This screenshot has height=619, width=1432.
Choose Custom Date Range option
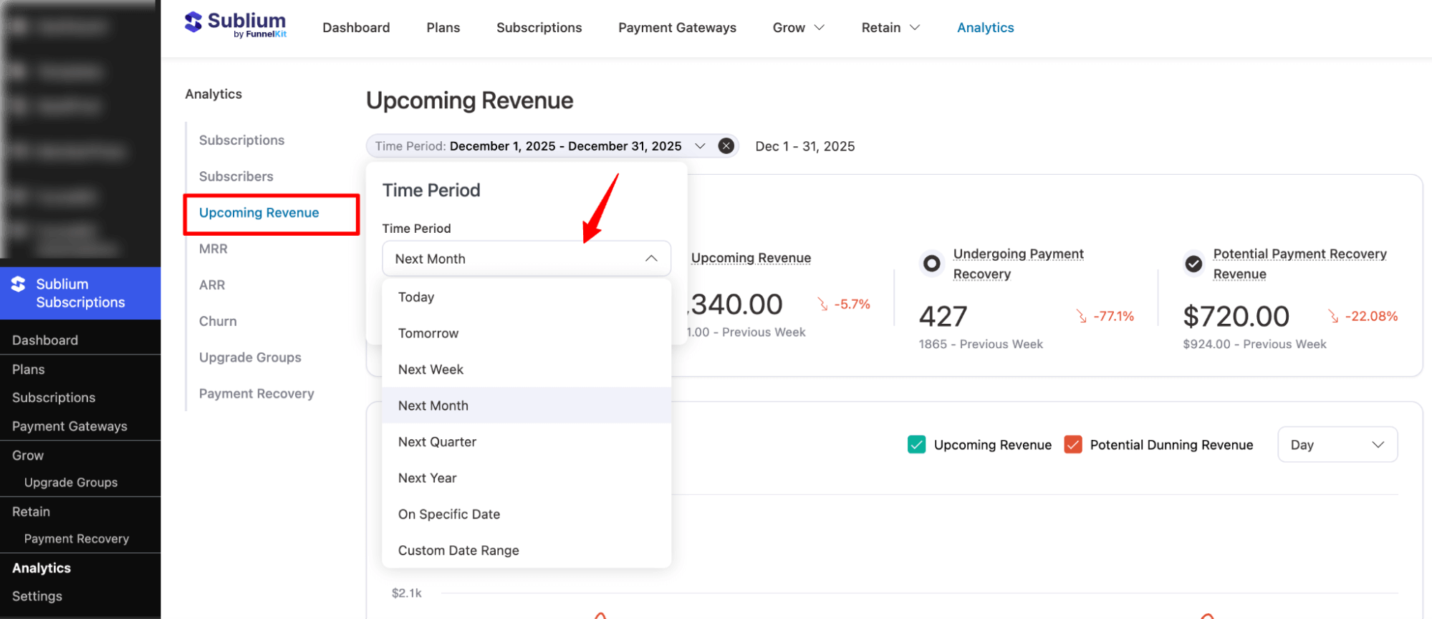(x=527, y=550)
